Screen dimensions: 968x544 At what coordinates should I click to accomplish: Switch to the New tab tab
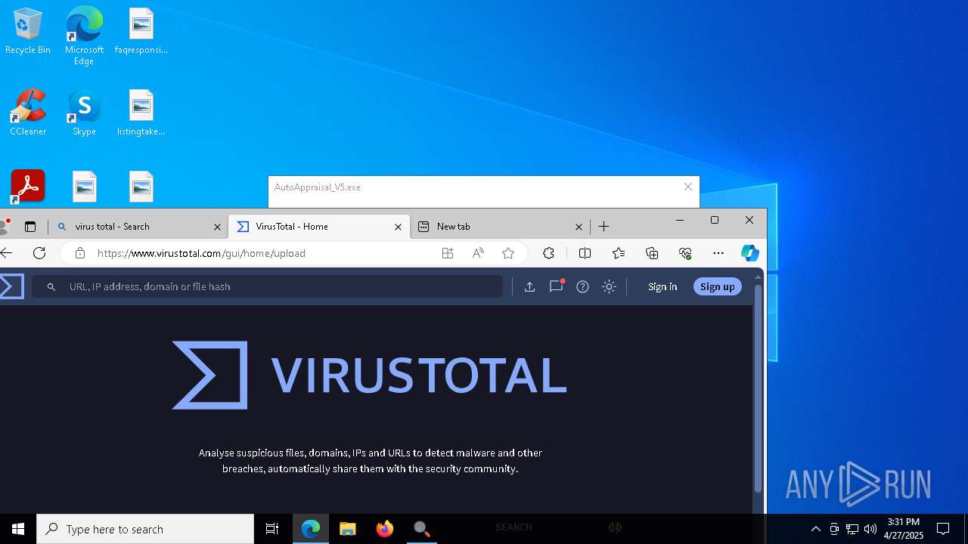point(500,227)
